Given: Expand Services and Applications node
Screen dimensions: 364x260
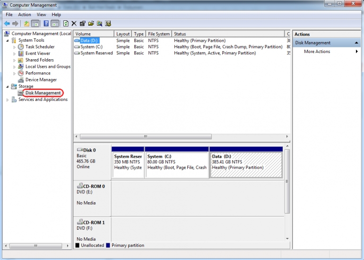Looking at the screenshot, I should (8, 100).
